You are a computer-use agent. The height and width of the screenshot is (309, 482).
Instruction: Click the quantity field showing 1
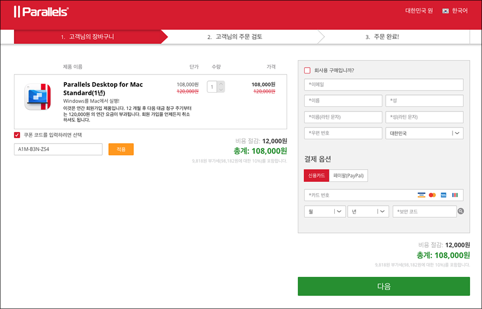pos(212,87)
